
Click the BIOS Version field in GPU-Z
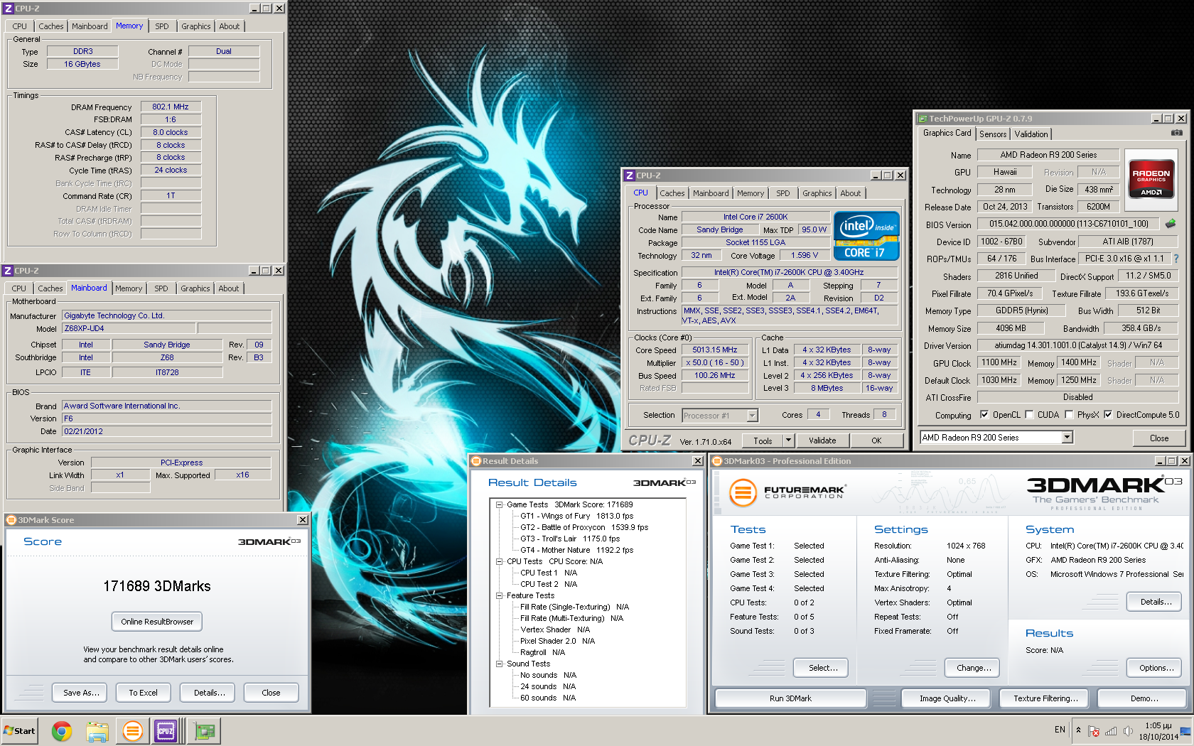point(1068,224)
